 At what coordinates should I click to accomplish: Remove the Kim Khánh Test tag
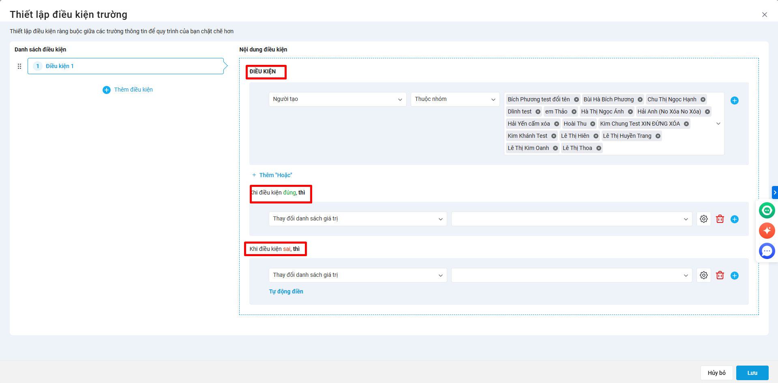click(554, 136)
